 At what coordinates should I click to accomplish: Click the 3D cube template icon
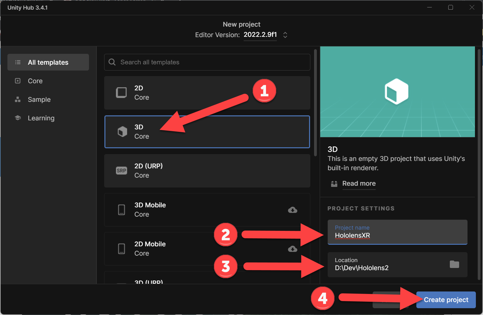[x=122, y=132]
